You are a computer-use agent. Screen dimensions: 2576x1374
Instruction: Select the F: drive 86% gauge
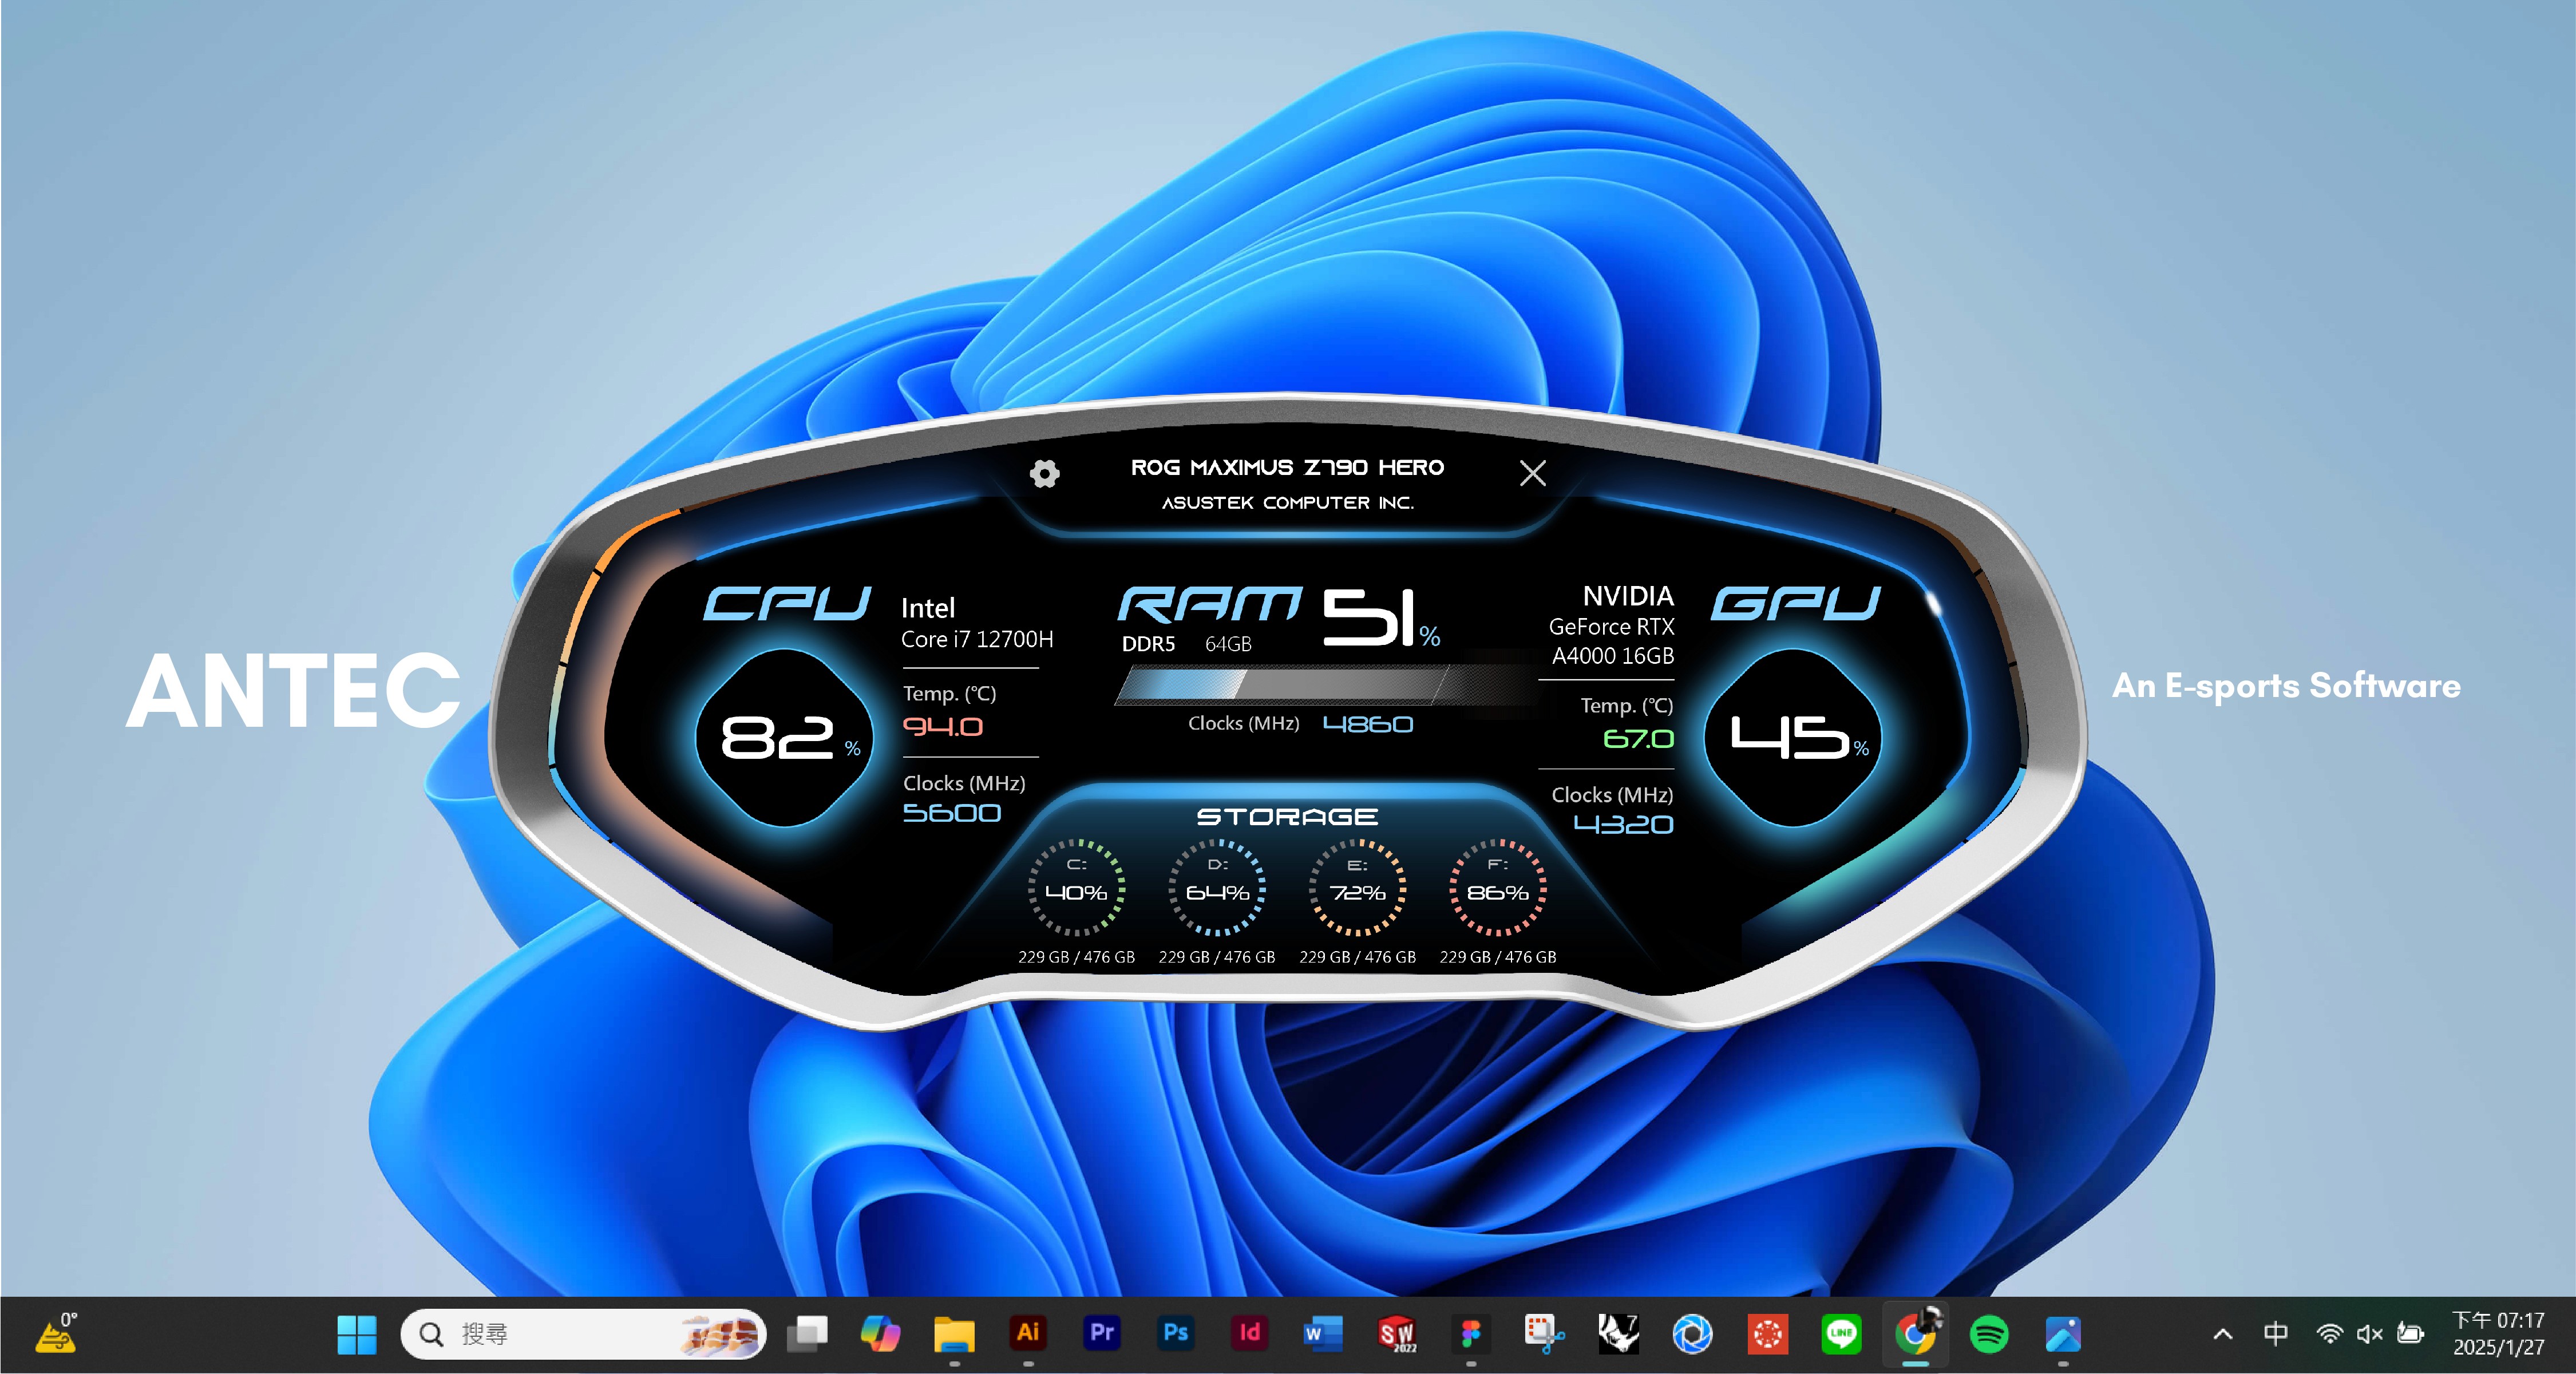(x=1497, y=889)
